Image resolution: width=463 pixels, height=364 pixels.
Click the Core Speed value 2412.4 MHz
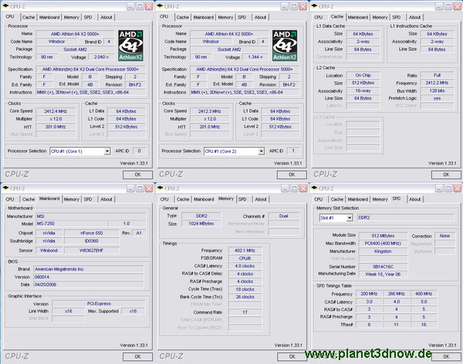tap(56, 111)
